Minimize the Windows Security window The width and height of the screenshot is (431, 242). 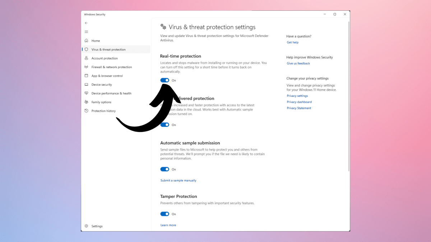coord(324,14)
